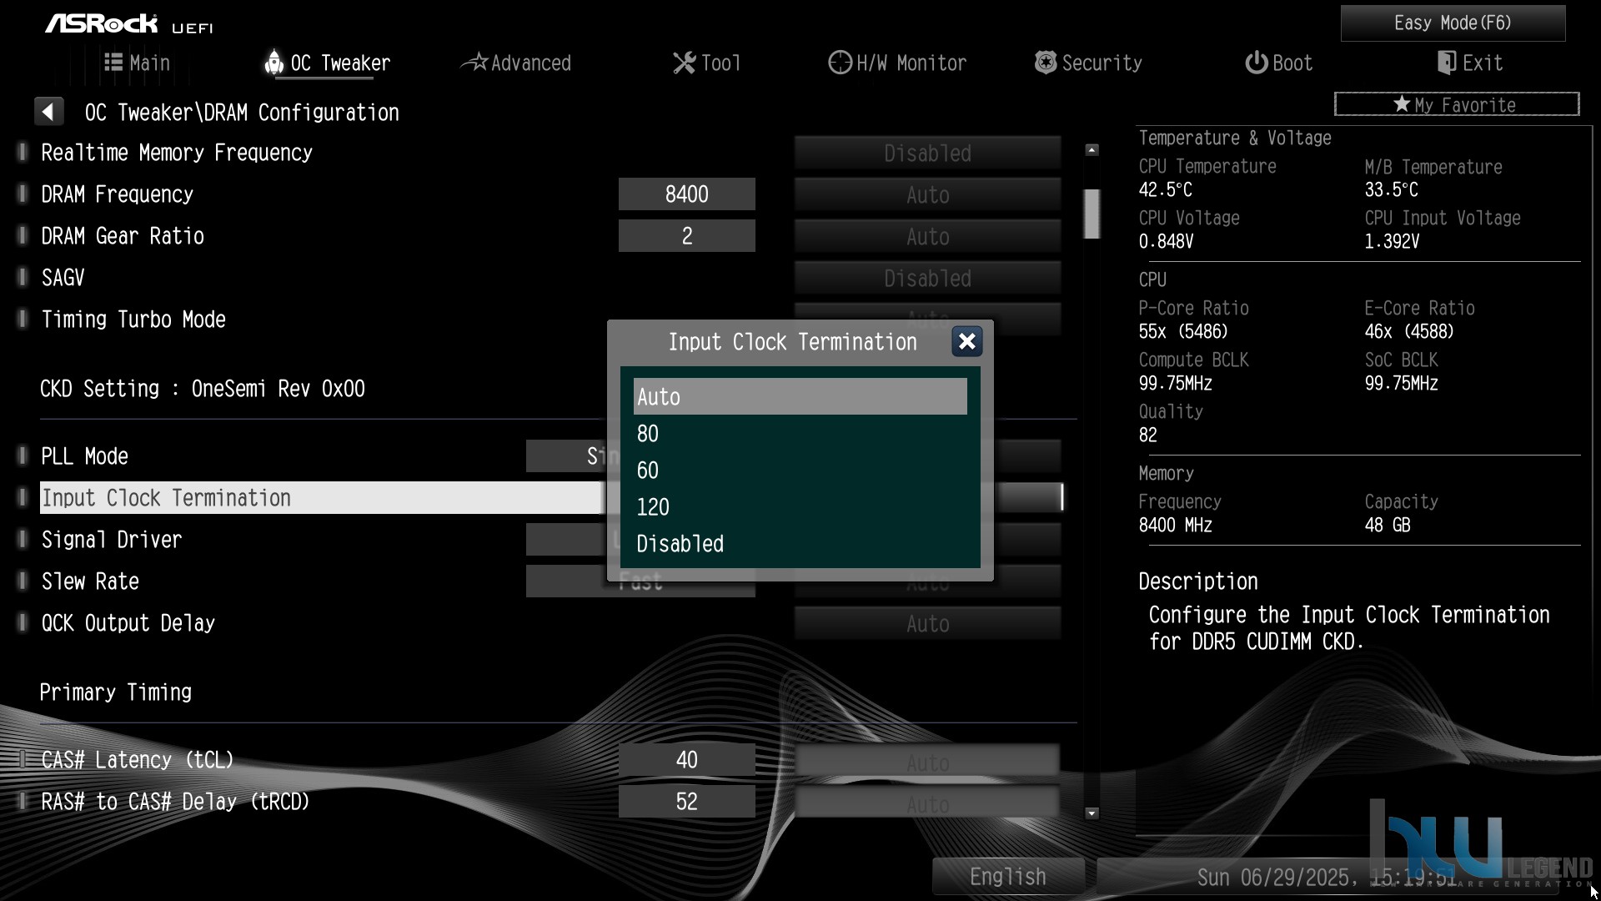Click the DRAM Frequency 8400 value
The width and height of the screenshot is (1601, 901).
coord(686,194)
